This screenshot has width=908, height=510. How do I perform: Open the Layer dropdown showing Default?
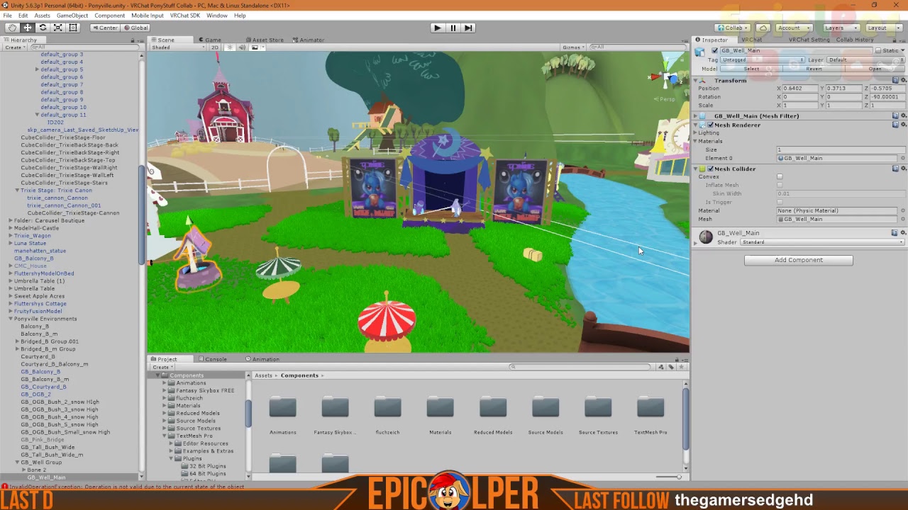pyautogui.click(x=866, y=59)
